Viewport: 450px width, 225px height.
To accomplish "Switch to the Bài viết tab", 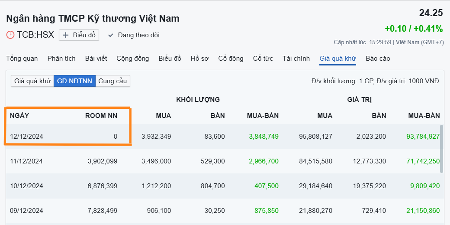I will pos(96,59).
